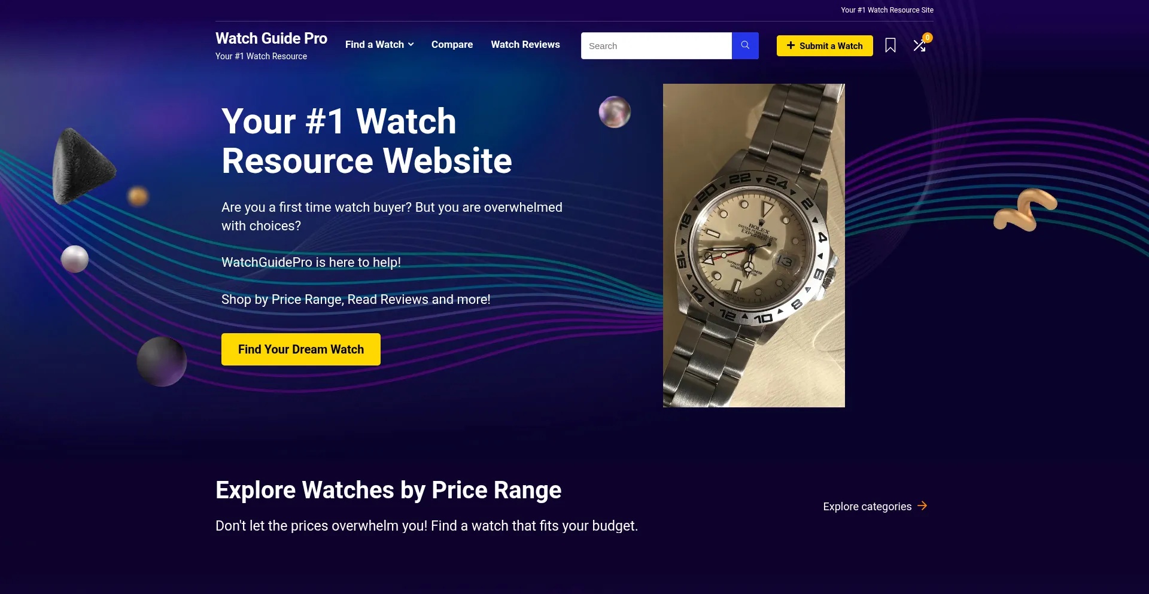
Task: Click the top bar Watch Resource Site text
Action: (887, 10)
